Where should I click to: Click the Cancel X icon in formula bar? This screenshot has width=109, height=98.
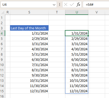pyautogui.click(x=66, y=4)
